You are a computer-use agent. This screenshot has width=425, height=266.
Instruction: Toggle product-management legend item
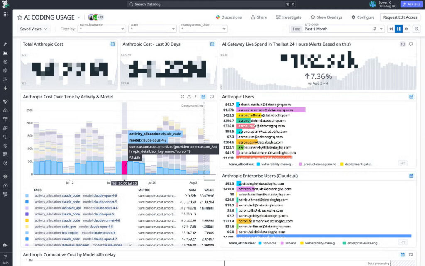coord(317,164)
